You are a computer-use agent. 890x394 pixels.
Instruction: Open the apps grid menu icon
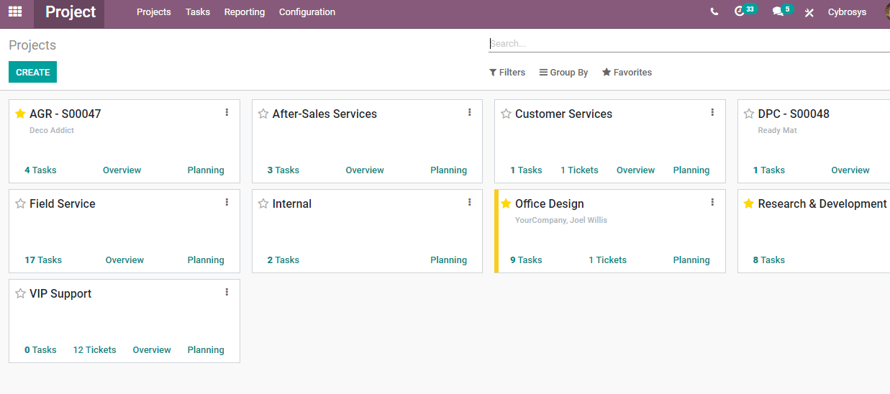pos(15,12)
